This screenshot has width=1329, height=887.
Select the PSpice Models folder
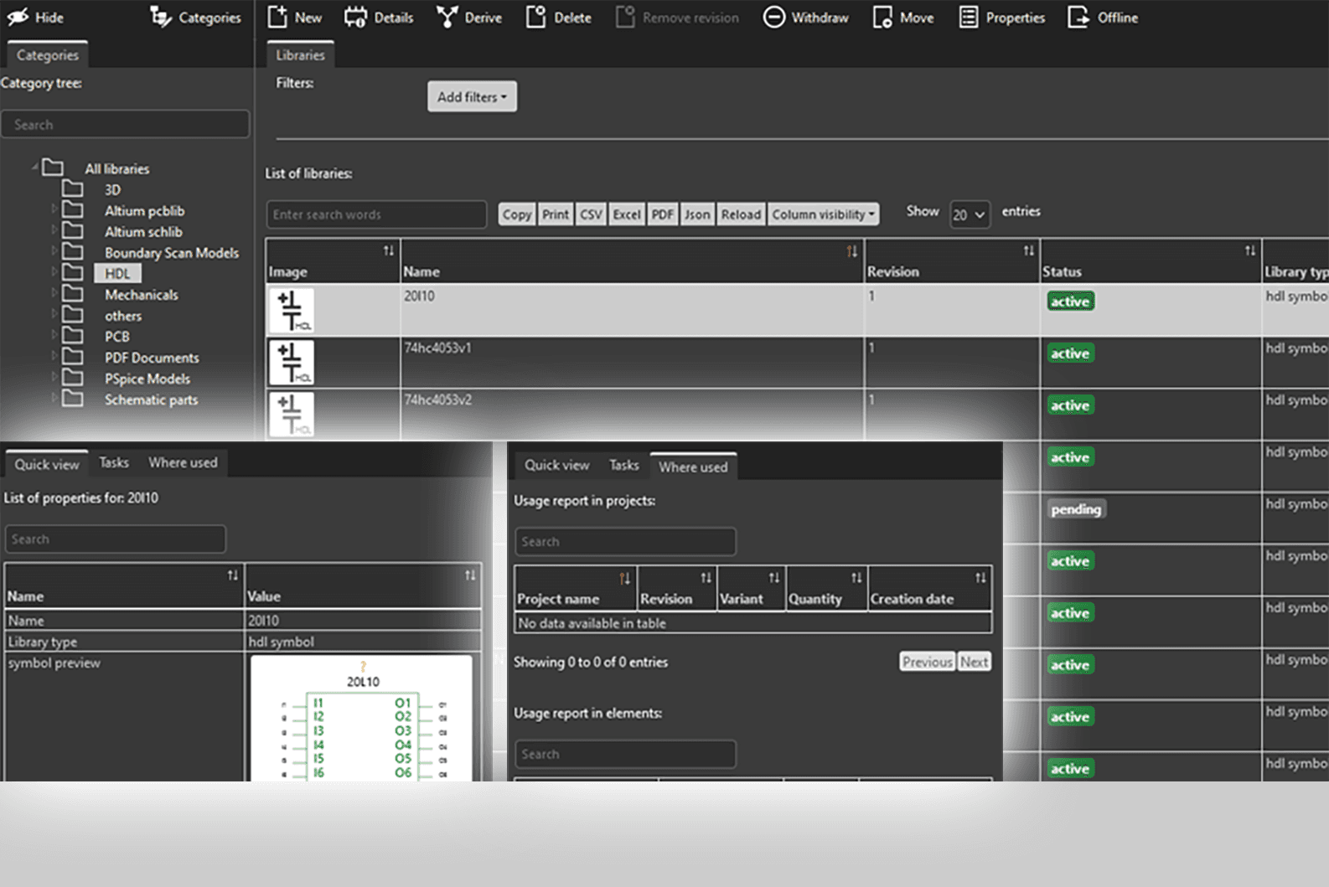click(x=147, y=379)
